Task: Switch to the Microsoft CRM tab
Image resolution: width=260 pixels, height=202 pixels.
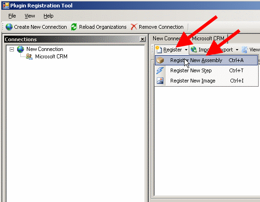Action: tap(208, 38)
